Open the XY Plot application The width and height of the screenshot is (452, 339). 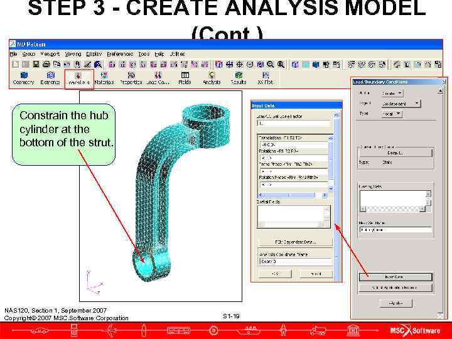click(265, 78)
